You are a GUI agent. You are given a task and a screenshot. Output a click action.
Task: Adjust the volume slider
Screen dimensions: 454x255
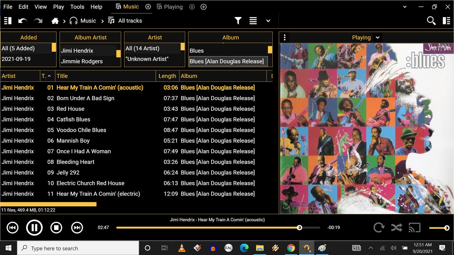coord(439,228)
